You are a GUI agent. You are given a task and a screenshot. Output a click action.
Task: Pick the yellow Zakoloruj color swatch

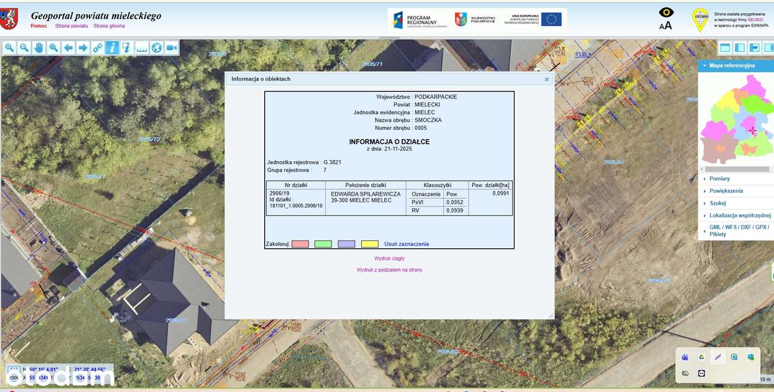(369, 244)
